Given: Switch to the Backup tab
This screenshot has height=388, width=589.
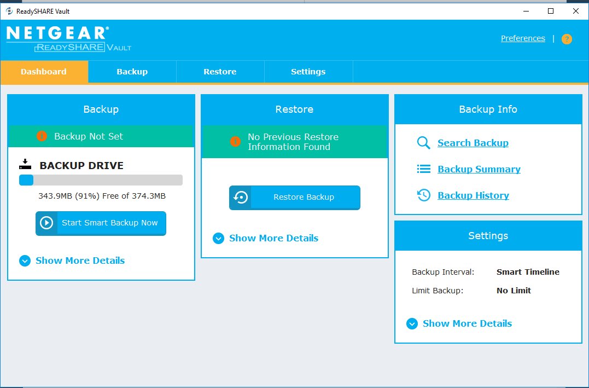Looking at the screenshot, I should [132, 72].
